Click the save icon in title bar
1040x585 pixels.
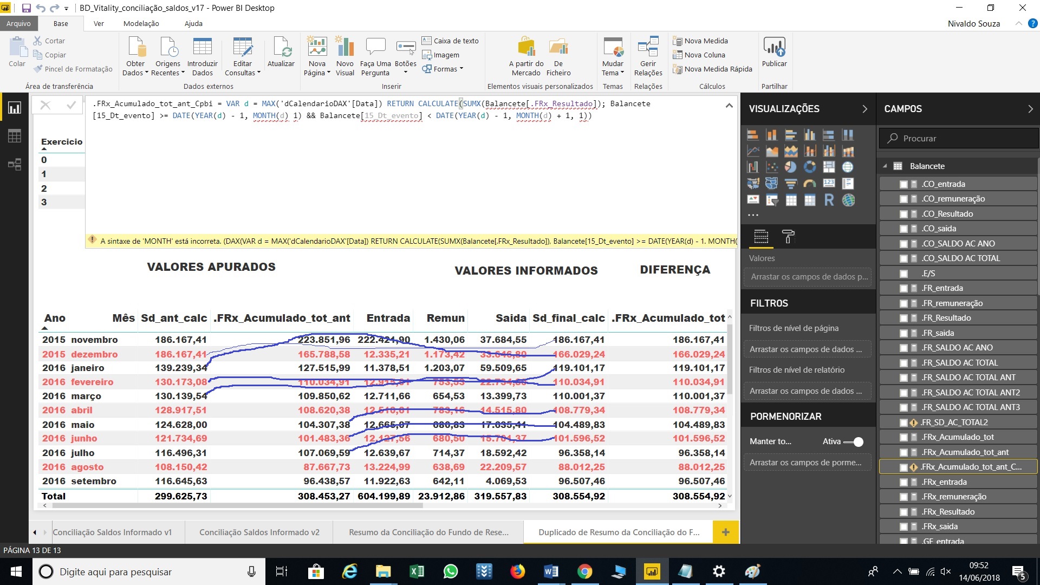point(26,8)
